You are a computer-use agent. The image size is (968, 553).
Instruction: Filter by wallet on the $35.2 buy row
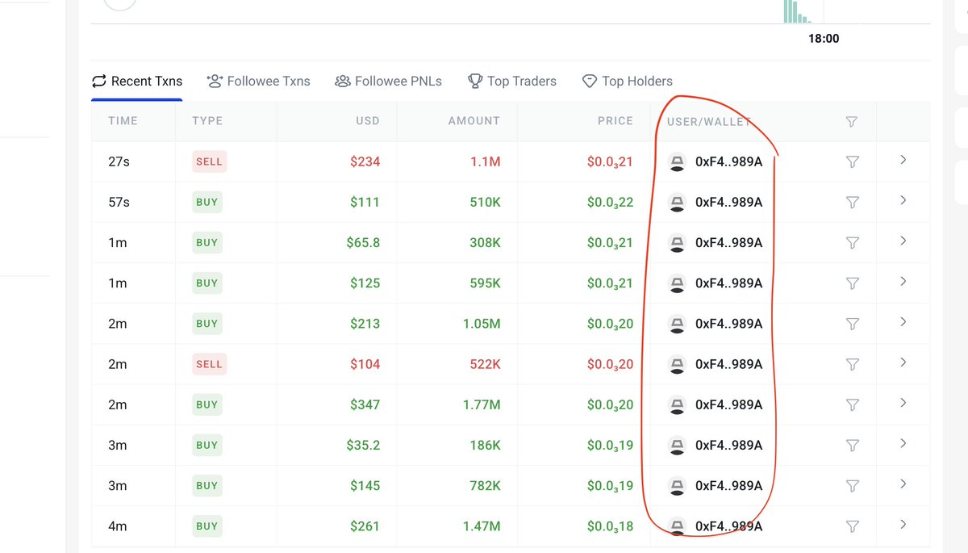[x=852, y=445]
